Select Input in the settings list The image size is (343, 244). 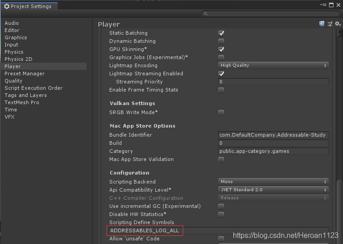(x=11, y=45)
